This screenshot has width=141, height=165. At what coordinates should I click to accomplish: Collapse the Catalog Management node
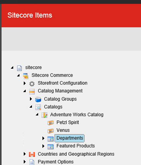pos(25,91)
